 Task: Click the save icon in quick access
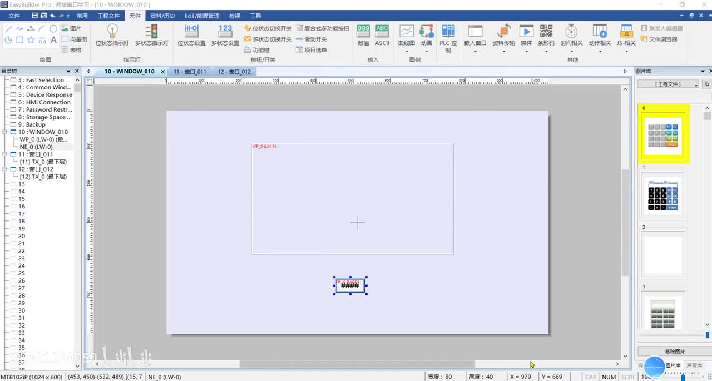pos(35,16)
